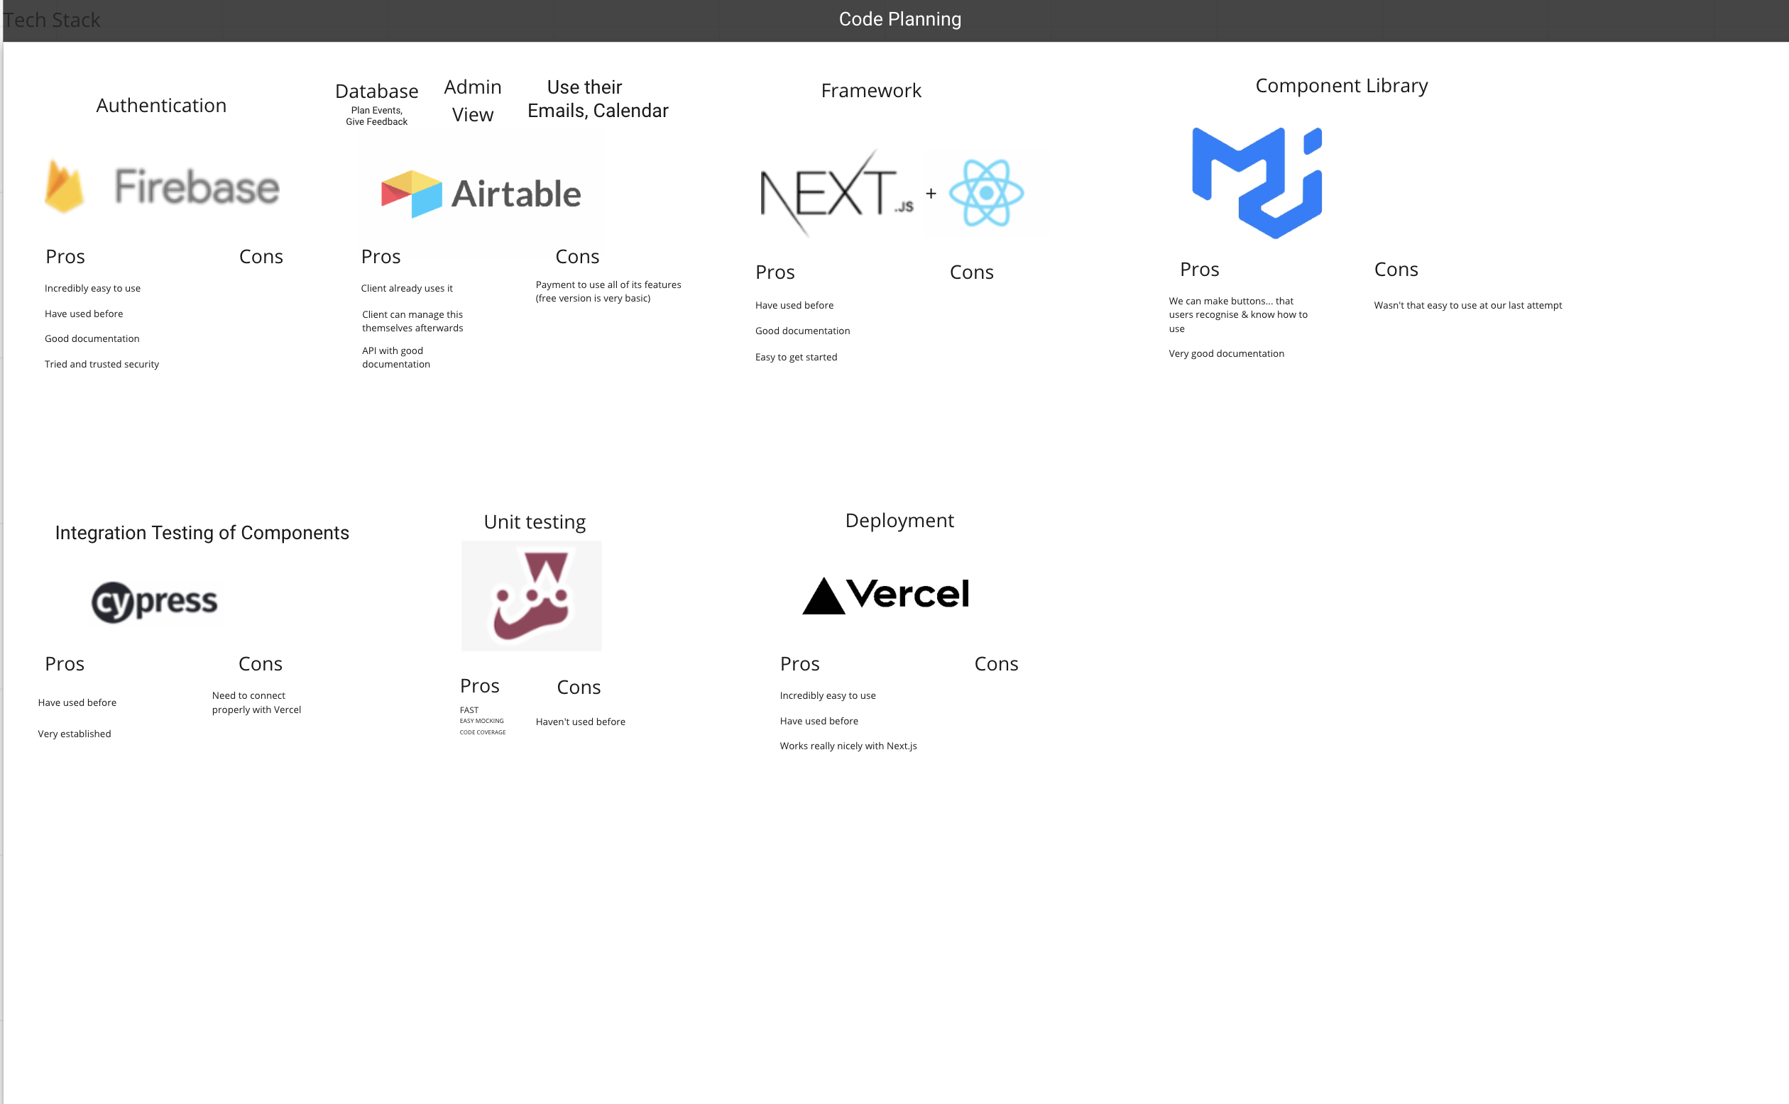Screen dimensions: 1789x1104
Task: Select the 'FAST' note under Jest
Action: pyautogui.click(x=469, y=710)
